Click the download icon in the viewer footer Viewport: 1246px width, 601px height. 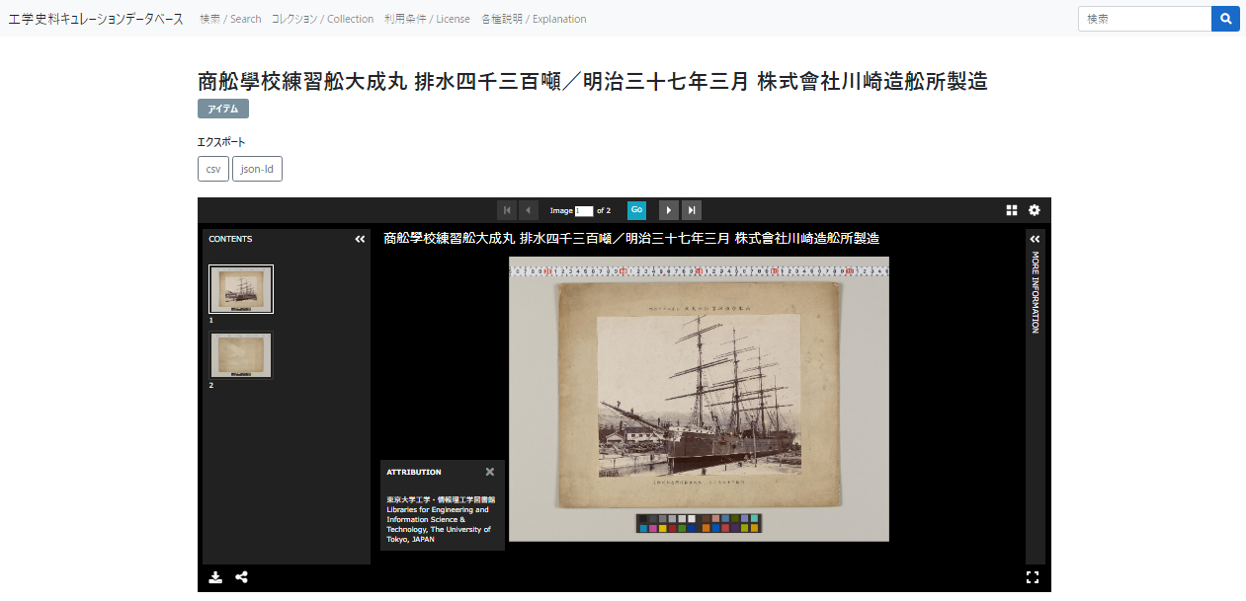pyautogui.click(x=215, y=577)
